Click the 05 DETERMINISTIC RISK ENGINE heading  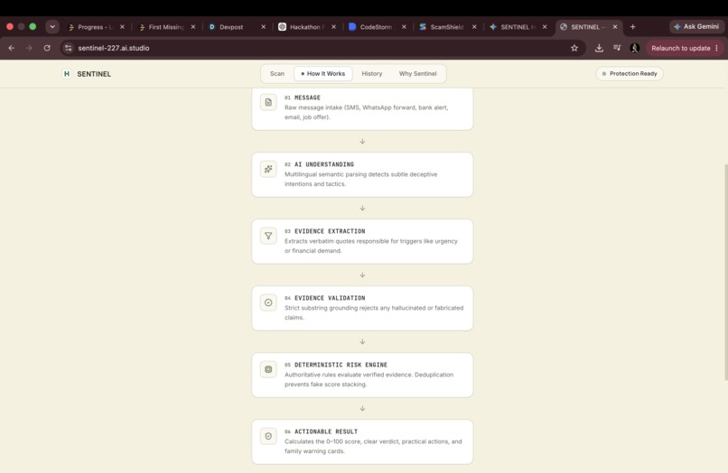[336, 365]
